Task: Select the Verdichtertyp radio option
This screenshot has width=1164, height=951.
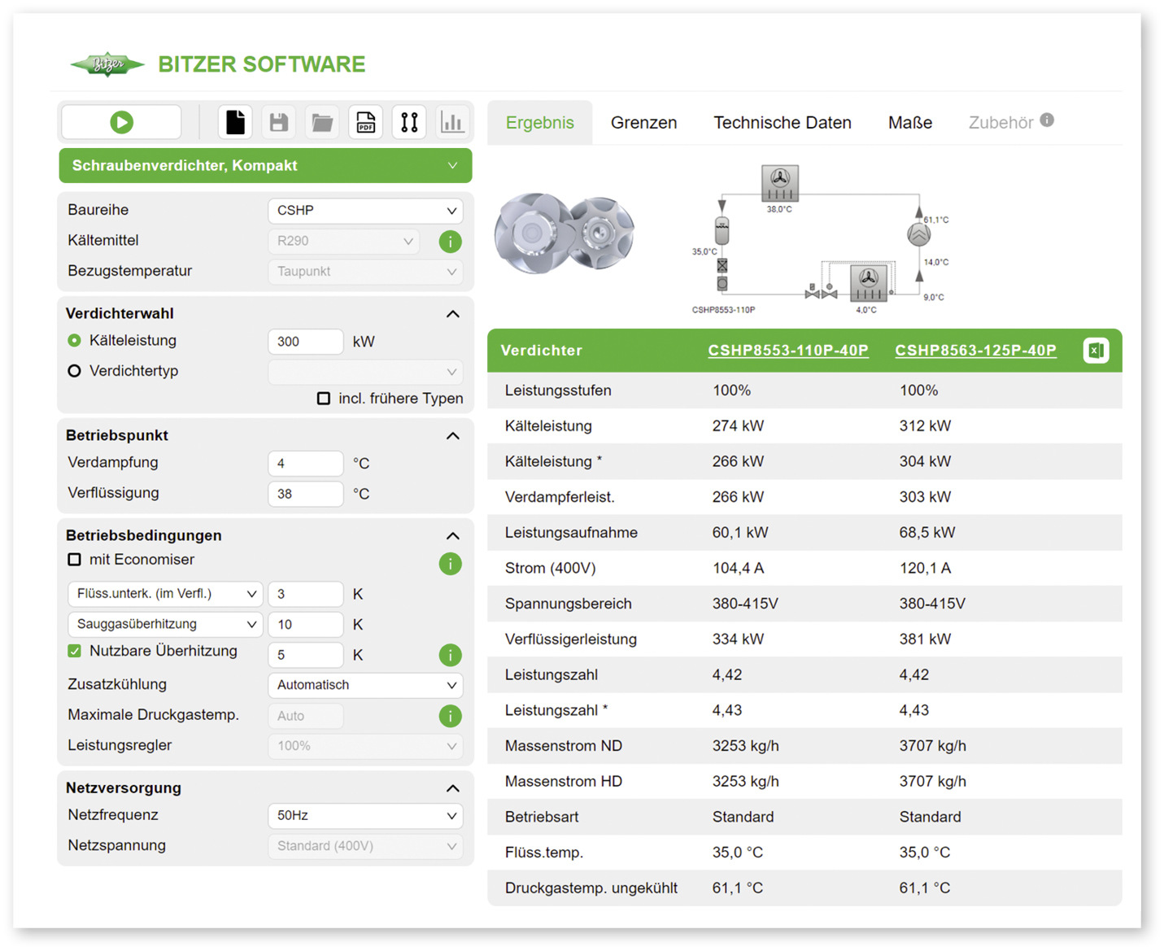Action: click(74, 370)
